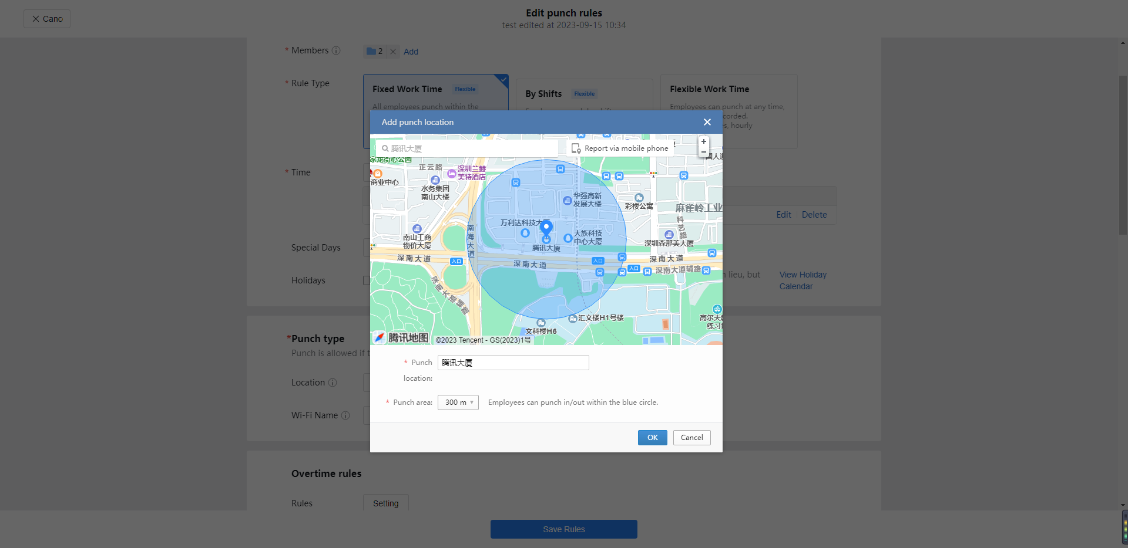Screen dimensions: 1128x548
Task: Remove the selected members group tag
Action: coord(393,52)
